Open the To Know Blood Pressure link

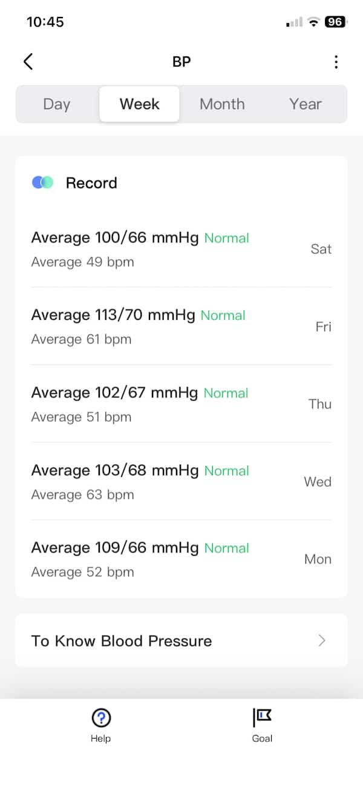pos(181,641)
